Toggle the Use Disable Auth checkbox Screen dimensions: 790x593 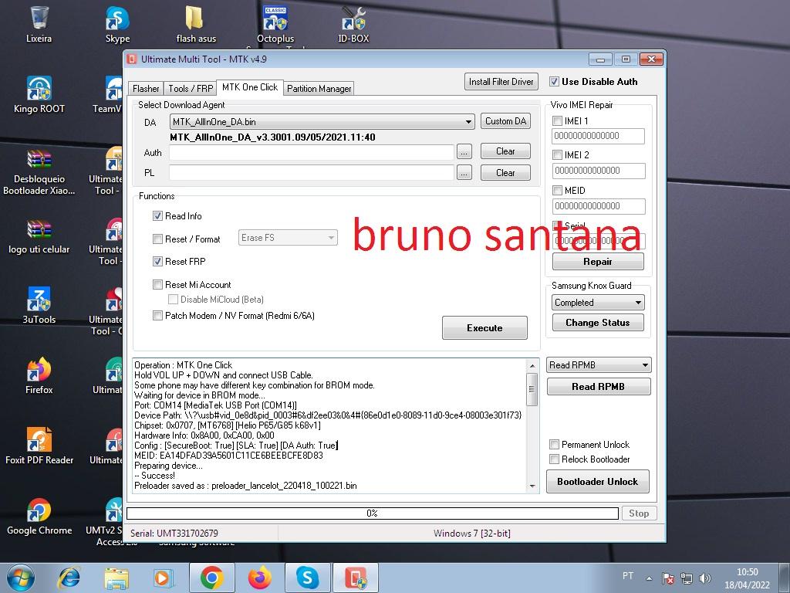pos(554,82)
